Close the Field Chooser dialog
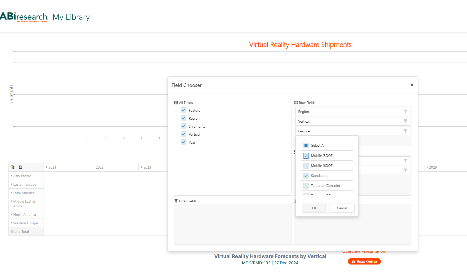 click(x=412, y=85)
